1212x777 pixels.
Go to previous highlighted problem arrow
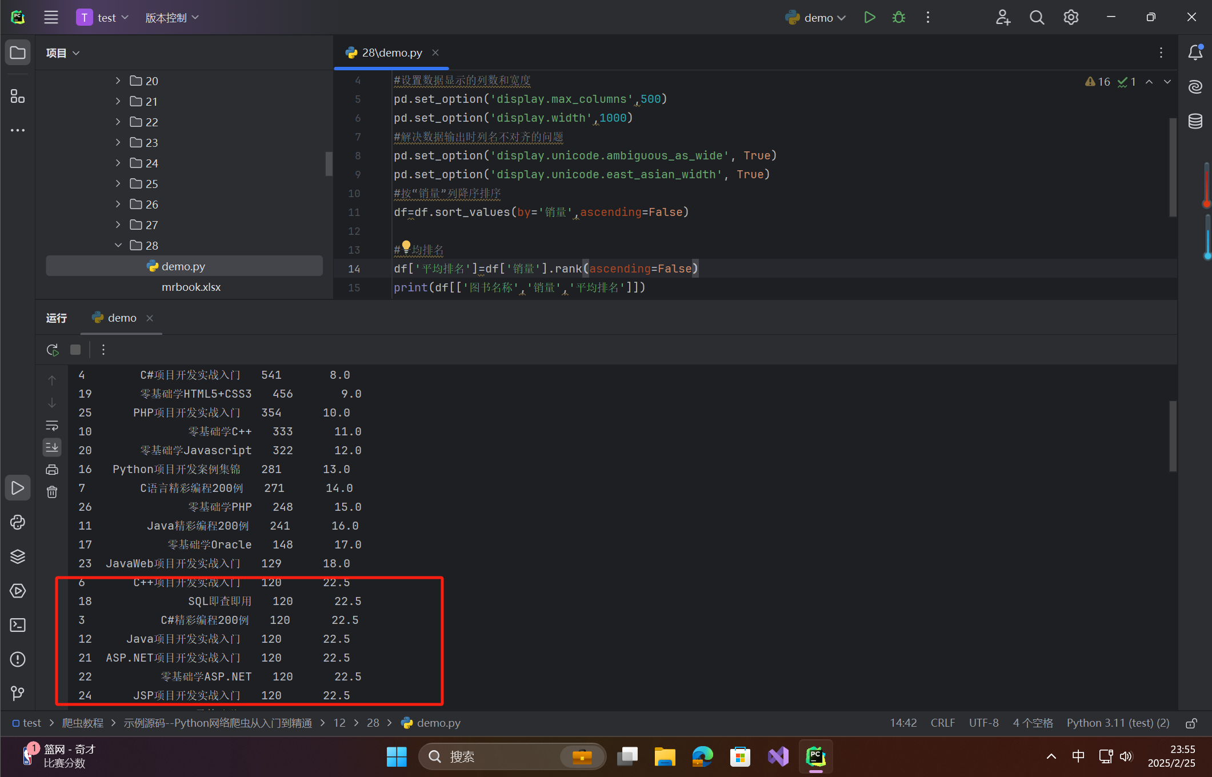click(x=1149, y=82)
